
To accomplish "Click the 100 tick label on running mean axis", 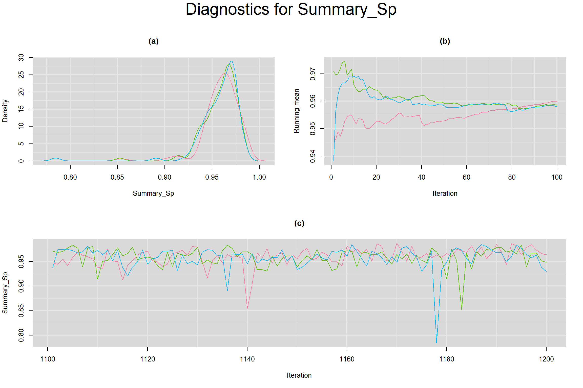I will click(557, 177).
